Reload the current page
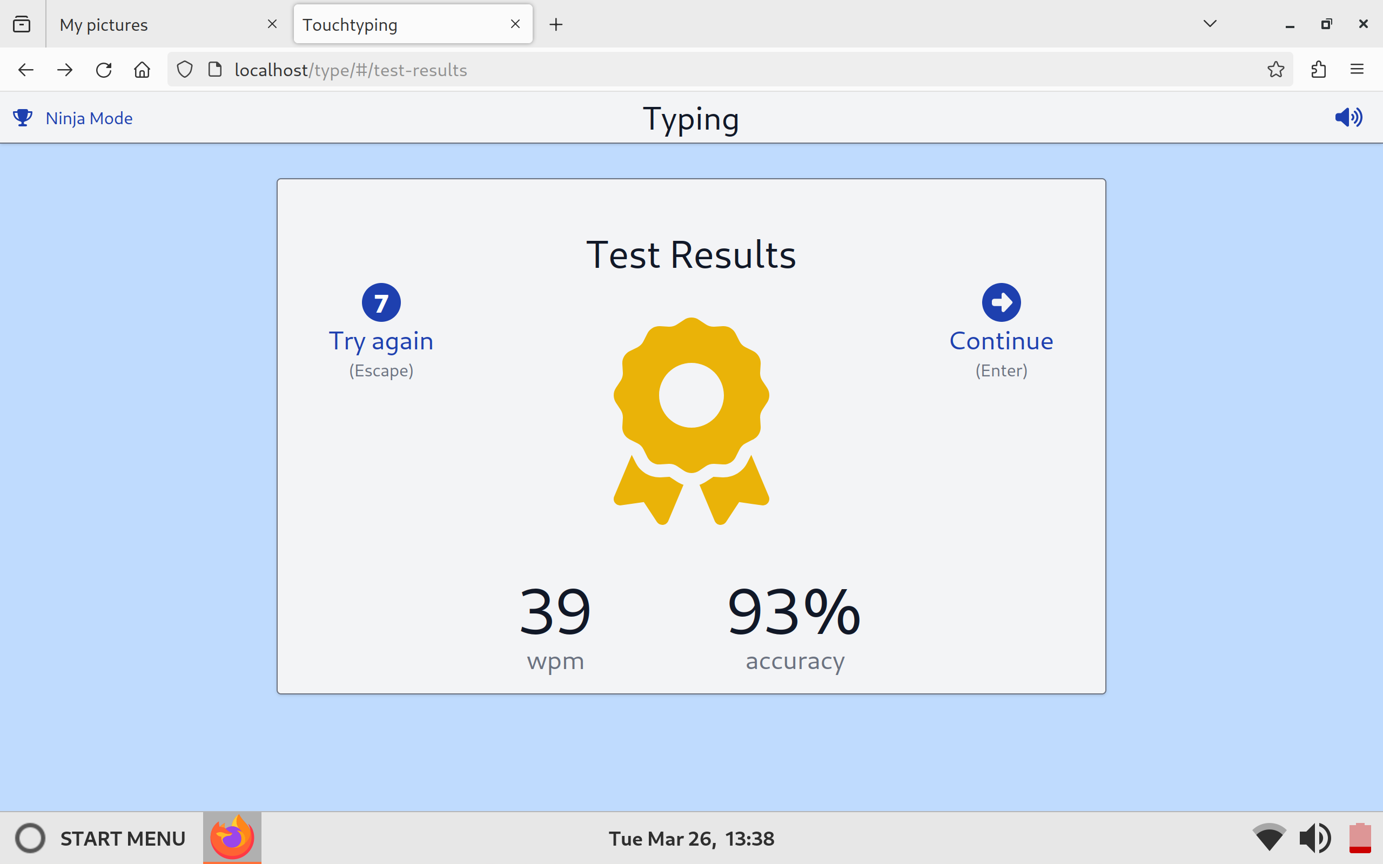The image size is (1383, 864). coord(103,70)
